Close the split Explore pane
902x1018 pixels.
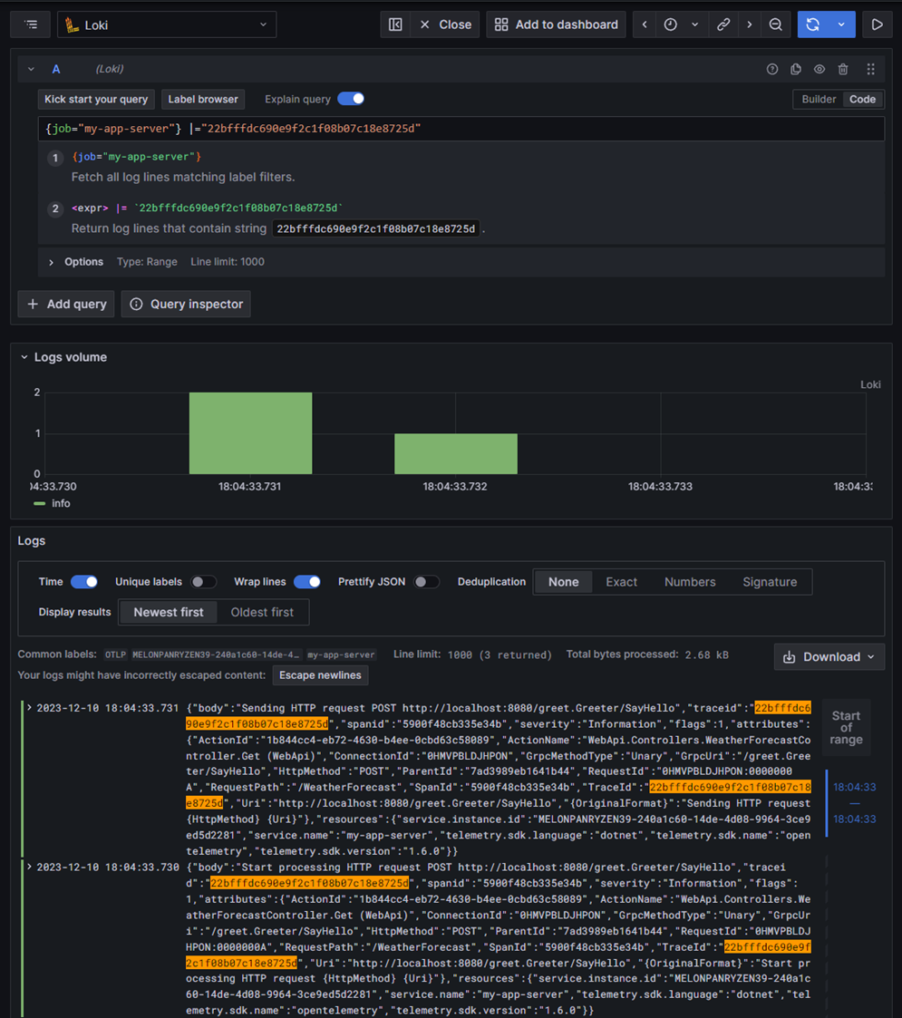(x=445, y=24)
